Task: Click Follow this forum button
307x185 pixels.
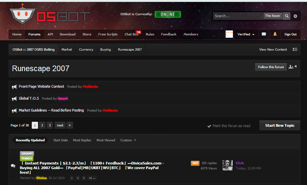Action: pos(271,67)
